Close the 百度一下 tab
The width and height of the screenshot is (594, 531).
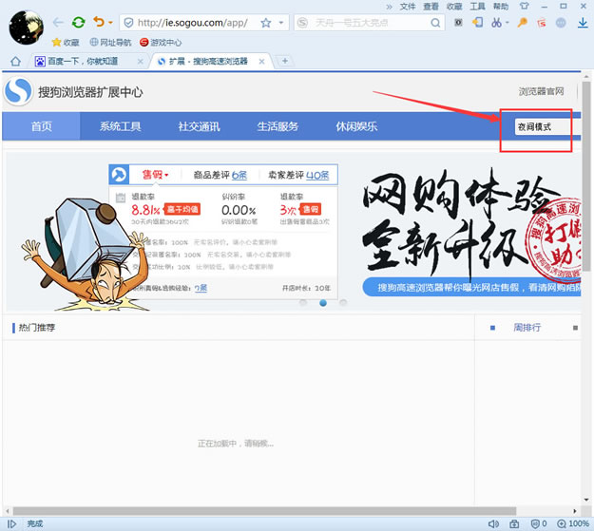point(140,62)
